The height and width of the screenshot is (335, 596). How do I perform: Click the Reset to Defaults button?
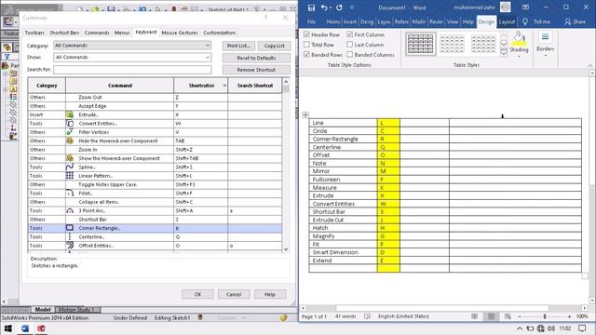(257, 58)
